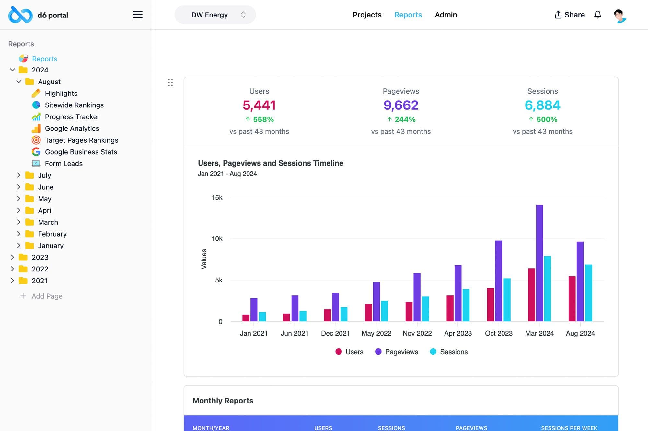
Task: Click the July folder icon
Action: tap(29, 175)
